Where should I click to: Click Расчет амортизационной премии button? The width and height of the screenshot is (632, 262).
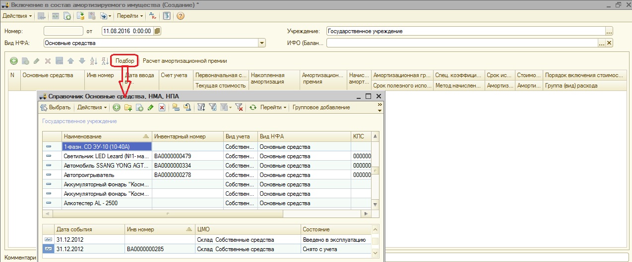pyautogui.click(x=185, y=61)
